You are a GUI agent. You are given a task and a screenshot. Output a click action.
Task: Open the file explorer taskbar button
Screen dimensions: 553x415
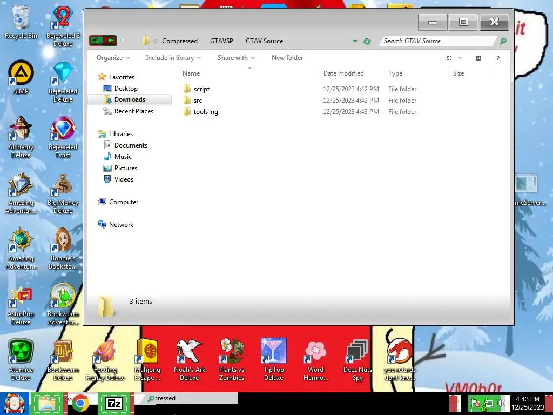coord(48,403)
